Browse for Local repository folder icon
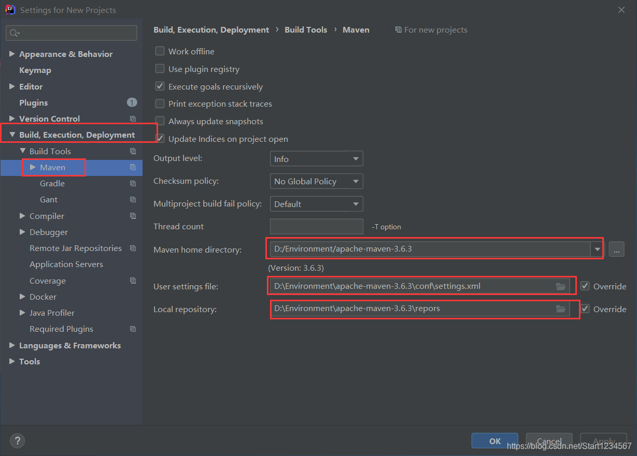Screen dimensions: 637x456 (560, 309)
